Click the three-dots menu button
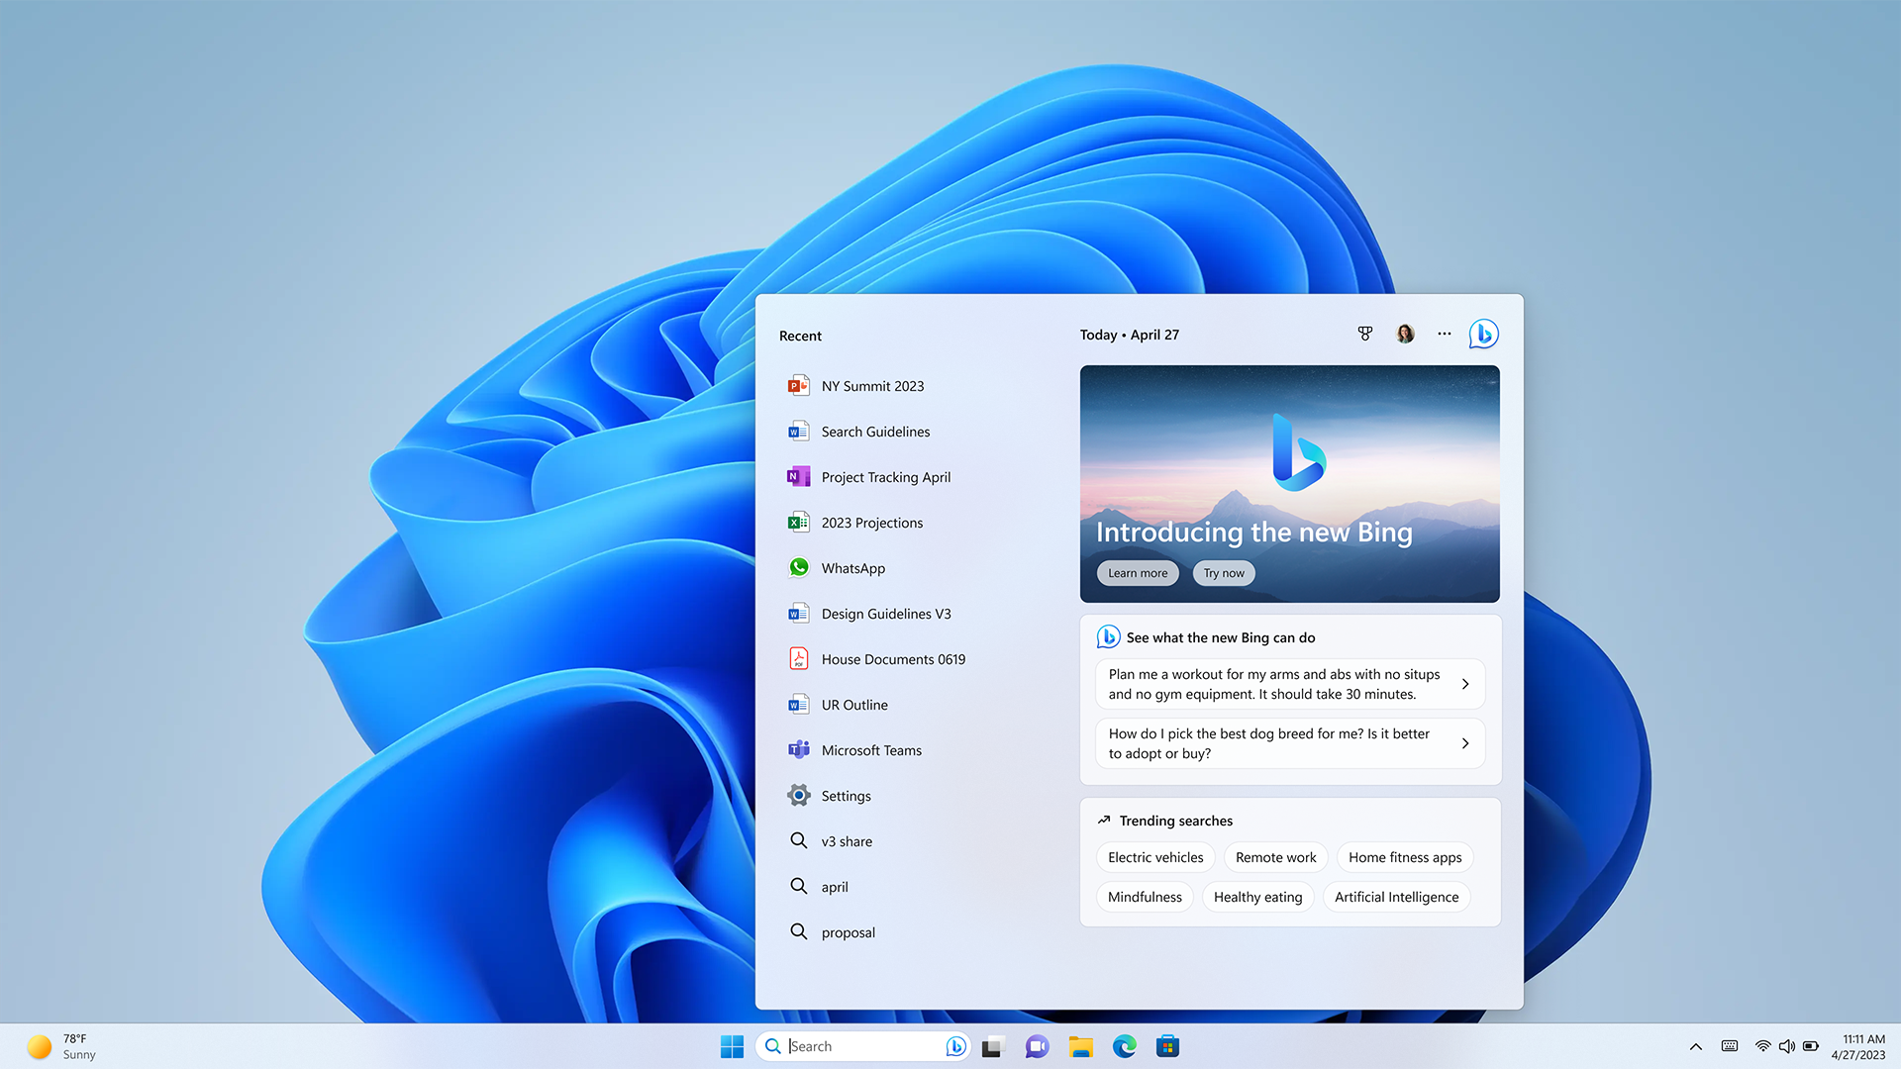Image resolution: width=1901 pixels, height=1069 pixels. (x=1444, y=333)
